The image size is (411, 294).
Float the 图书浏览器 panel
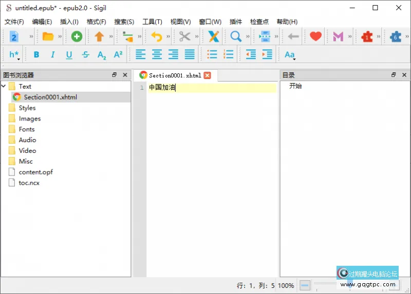114,74
